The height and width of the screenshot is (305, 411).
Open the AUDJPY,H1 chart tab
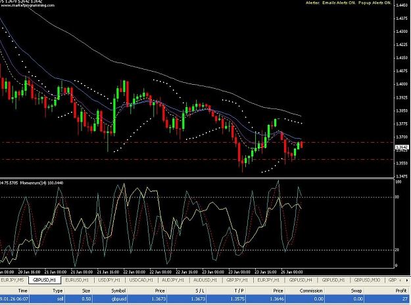tap(173, 280)
